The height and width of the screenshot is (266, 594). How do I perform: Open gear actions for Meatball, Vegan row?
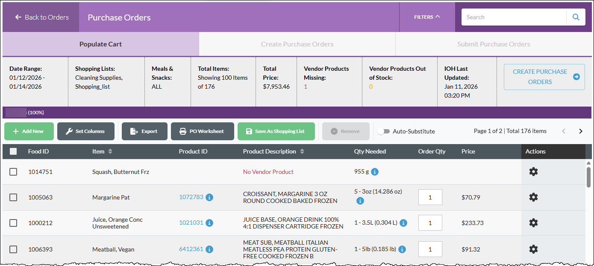(x=533, y=249)
